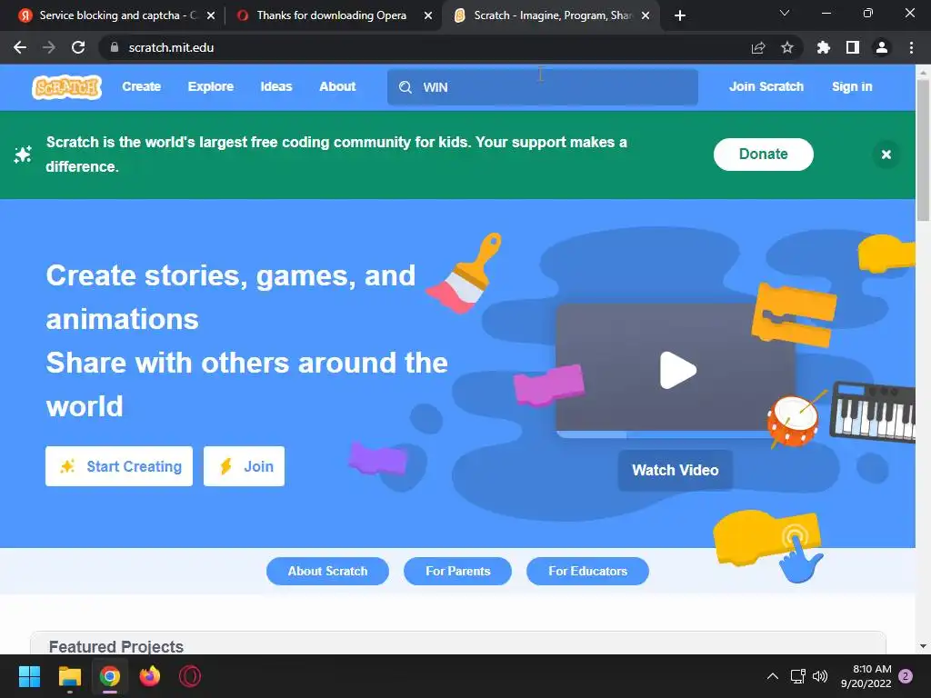Open the Chrome three-dot menu
Screen dimensions: 931x698
point(911,47)
